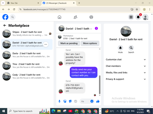View site information icon in the address bar
The height and width of the screenshot is (114, 153).
21,9
